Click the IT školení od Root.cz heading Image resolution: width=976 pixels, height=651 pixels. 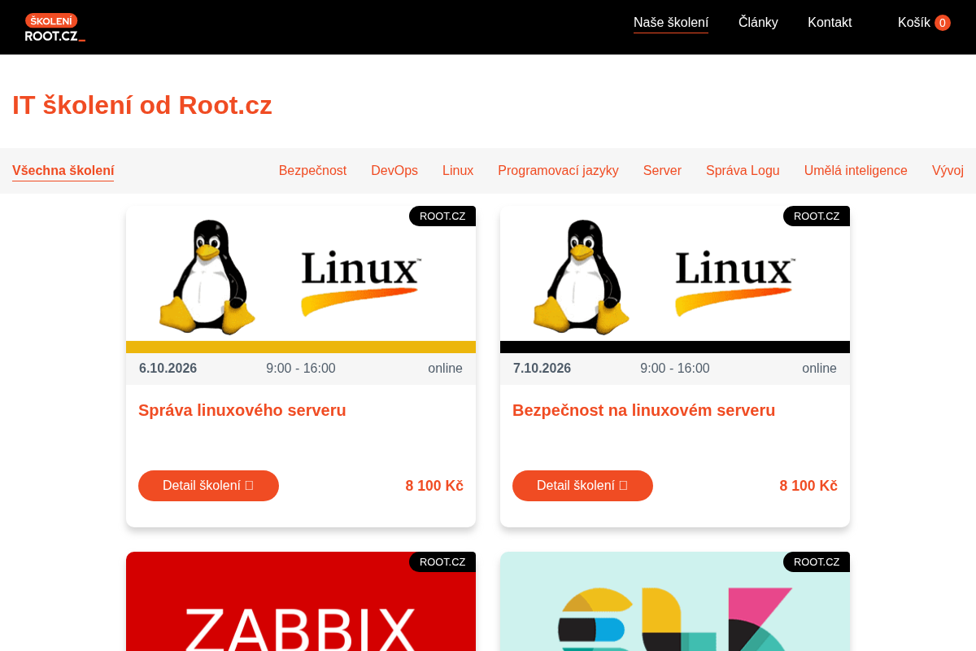pyautogui.click(x=142, y=105)
